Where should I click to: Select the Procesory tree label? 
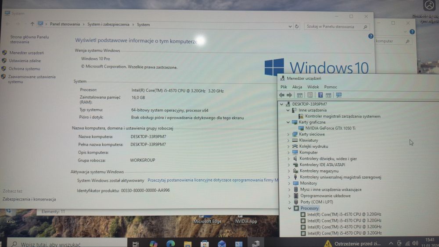click(x=309, y=208)
